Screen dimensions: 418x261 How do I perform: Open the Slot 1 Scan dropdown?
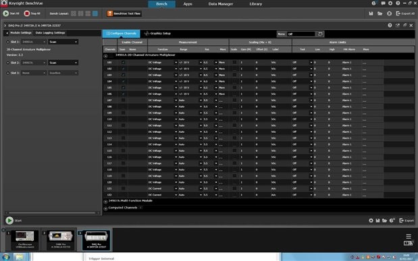click(63, 42)
